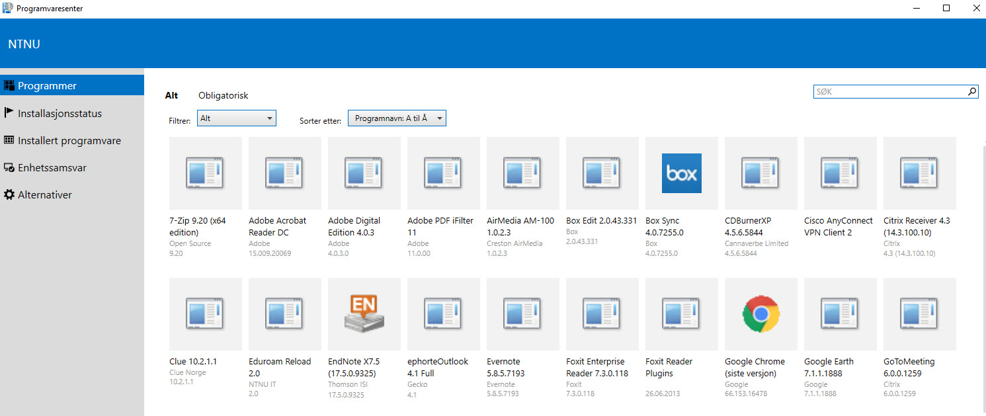The image size is (986, 416).
Task: Click the Citrix Receiver 4.3 title label
Action: coord(917,226)
